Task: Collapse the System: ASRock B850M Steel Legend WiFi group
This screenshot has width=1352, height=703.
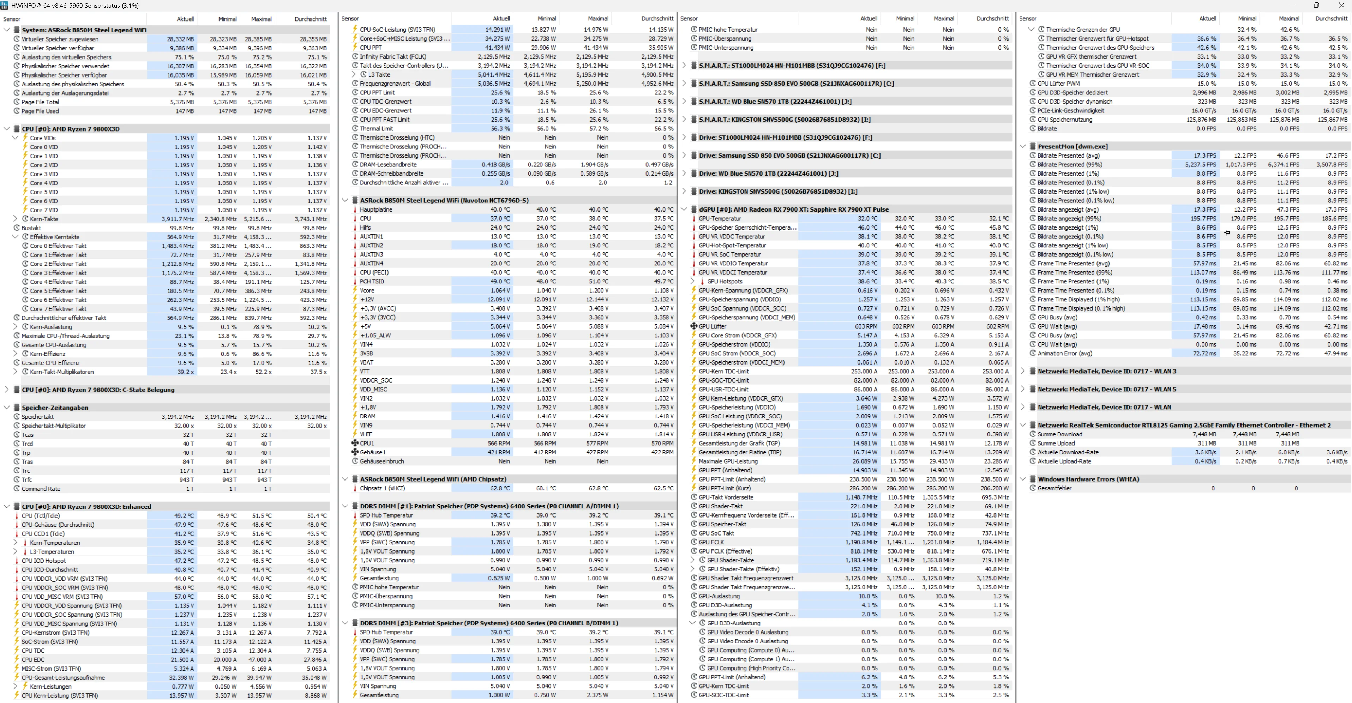Action: point(6,30)
